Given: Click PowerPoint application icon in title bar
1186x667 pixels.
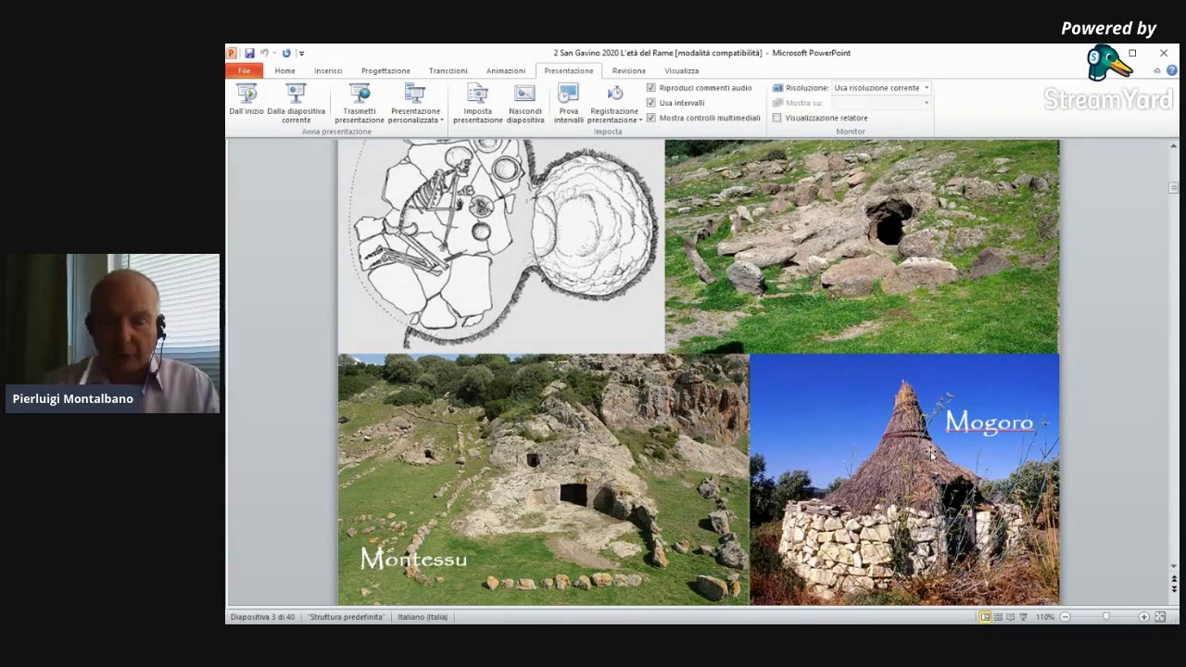Looking at the screenshot, I should [x=232, y=53].
